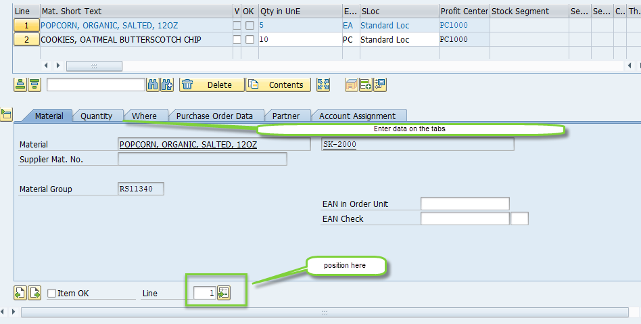Viewport: 641px width, 324px height.
Task: Open the Quantity tab
Action: click(x=97, y=116)
